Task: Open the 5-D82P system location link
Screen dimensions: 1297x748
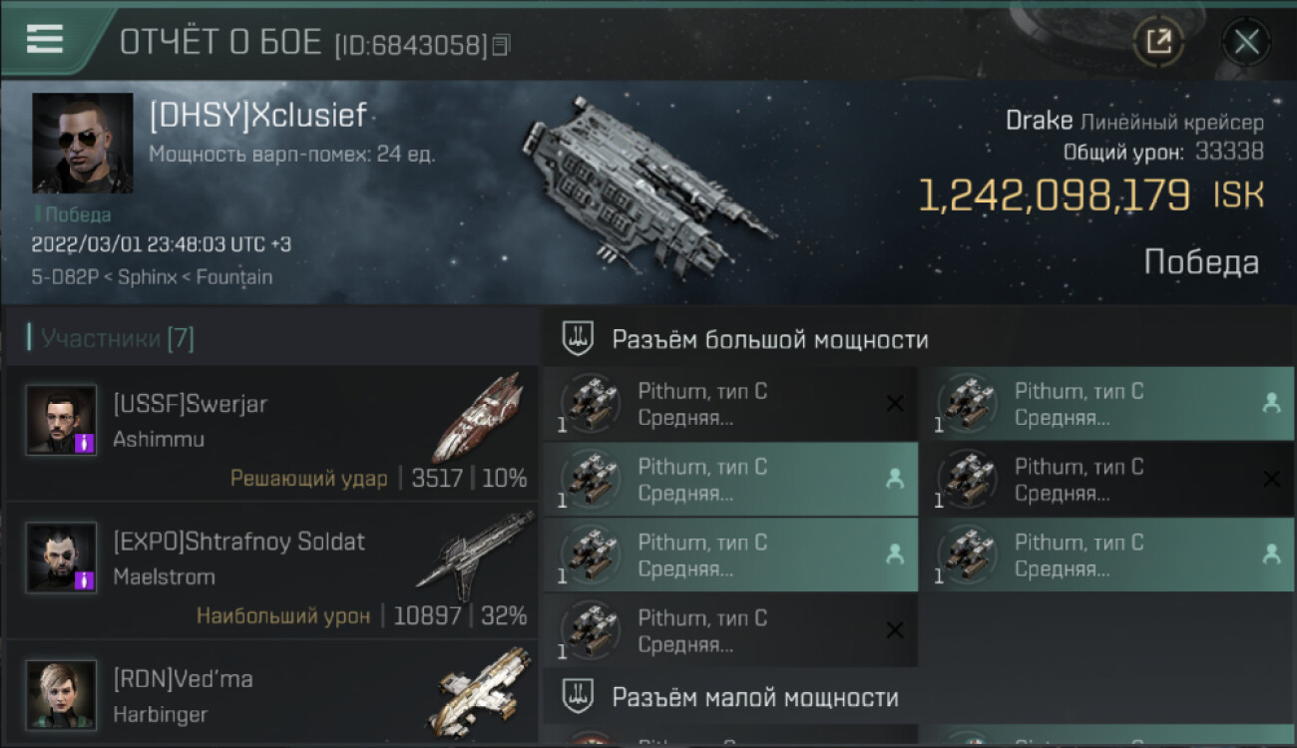Action: pyautogui.click(x=65, y=277)
